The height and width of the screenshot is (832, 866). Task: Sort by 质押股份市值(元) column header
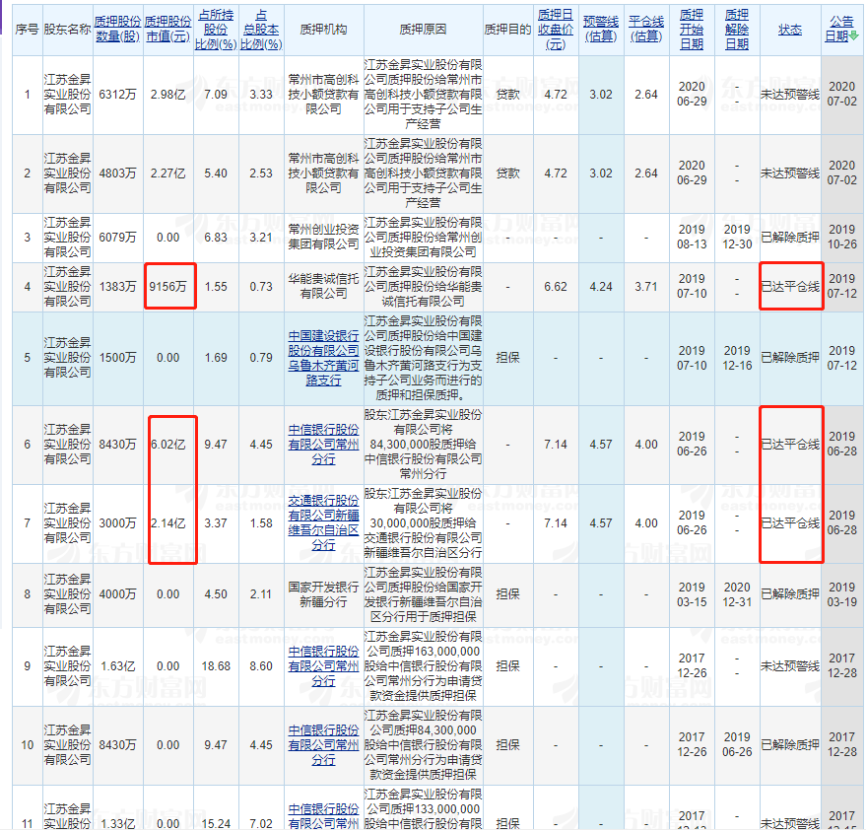coord(167,30)
